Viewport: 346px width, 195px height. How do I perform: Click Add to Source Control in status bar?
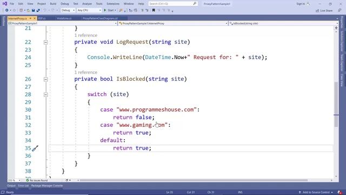(x=316, y=192)
